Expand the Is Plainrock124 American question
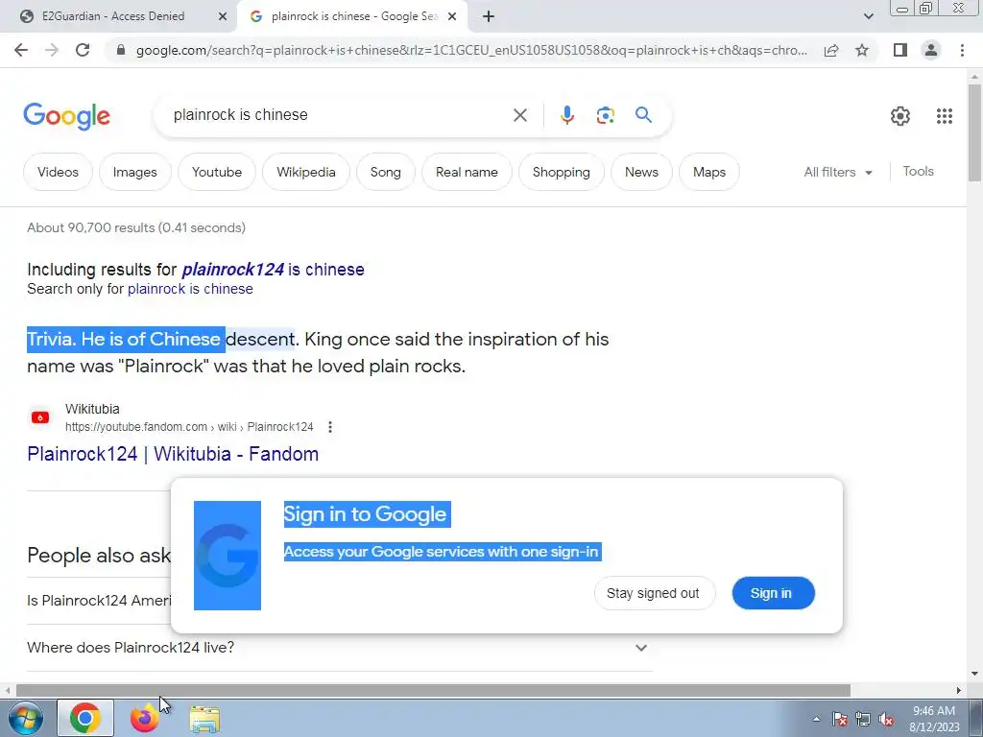This screenshot has height=737, width=983. [x=99, y=601]
